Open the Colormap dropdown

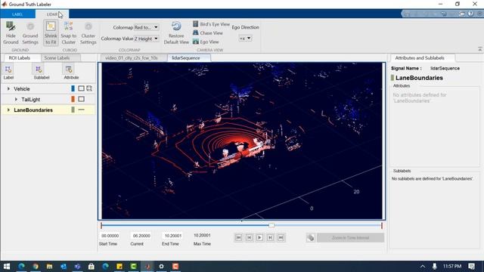pyautogui.click(x=146, y=27)
